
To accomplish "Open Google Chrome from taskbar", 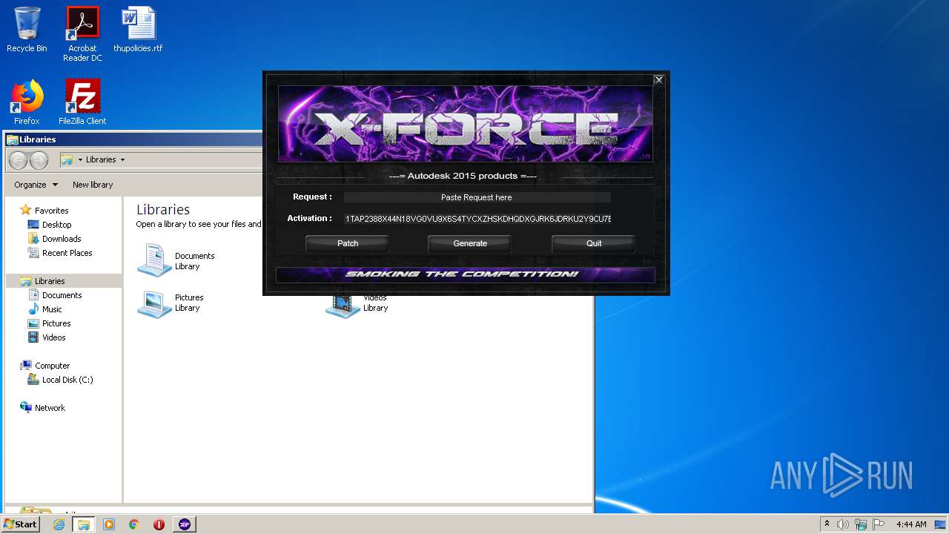I will tap(134, 524).
